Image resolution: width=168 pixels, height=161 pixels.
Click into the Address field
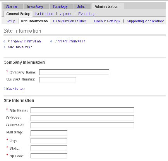[x=82, y=118]
